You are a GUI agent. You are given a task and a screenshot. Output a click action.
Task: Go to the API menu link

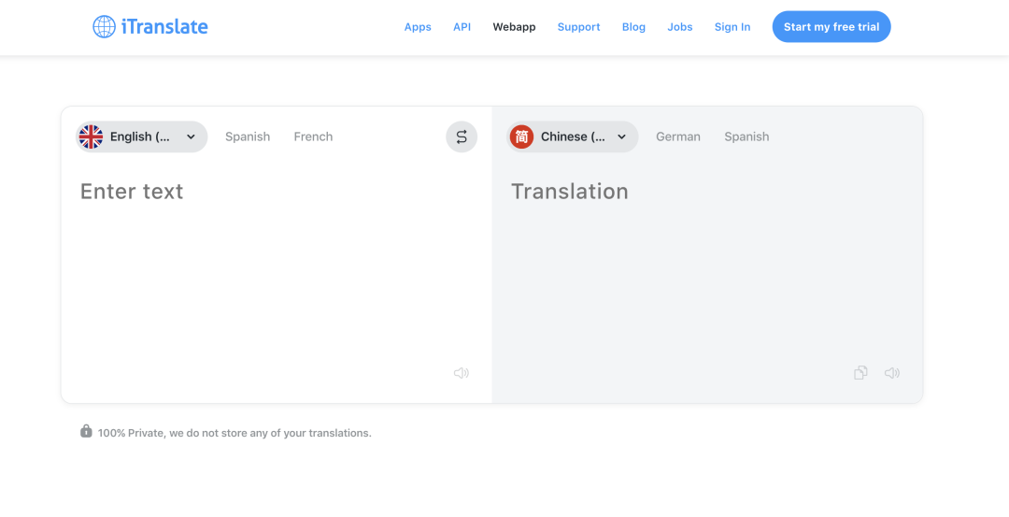(x=462, y=27)
